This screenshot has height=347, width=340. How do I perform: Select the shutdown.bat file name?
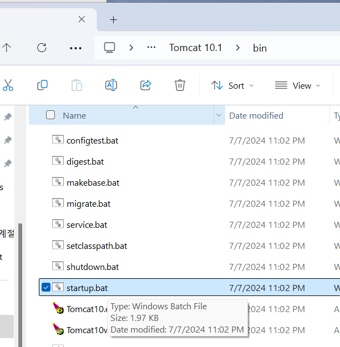93,267
